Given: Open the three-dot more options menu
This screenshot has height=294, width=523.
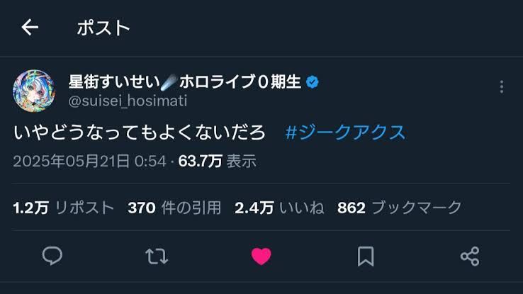Looking at the screenshot, I should [x=502, y=86].
